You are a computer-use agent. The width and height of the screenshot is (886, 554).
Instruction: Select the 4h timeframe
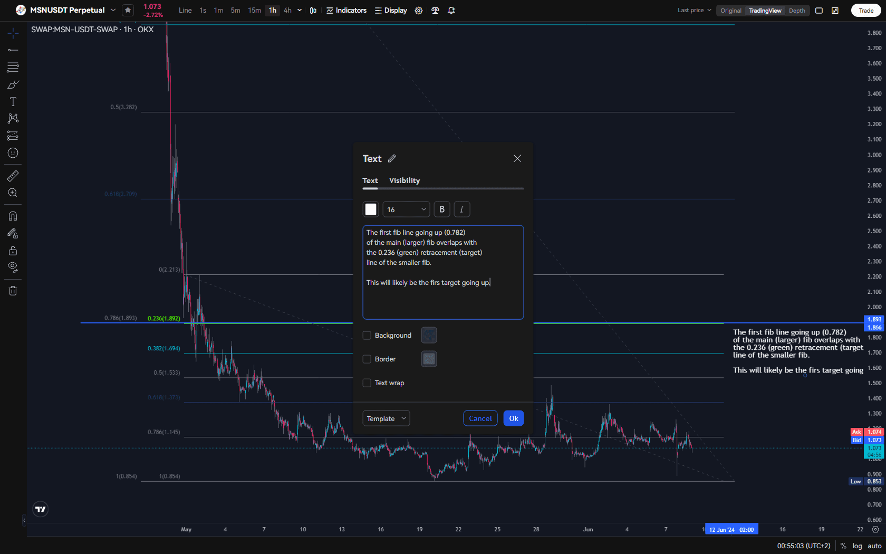(287, 10)
